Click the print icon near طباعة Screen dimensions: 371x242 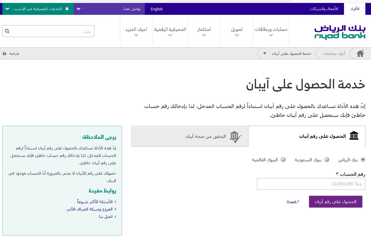[x=4, y=53]
